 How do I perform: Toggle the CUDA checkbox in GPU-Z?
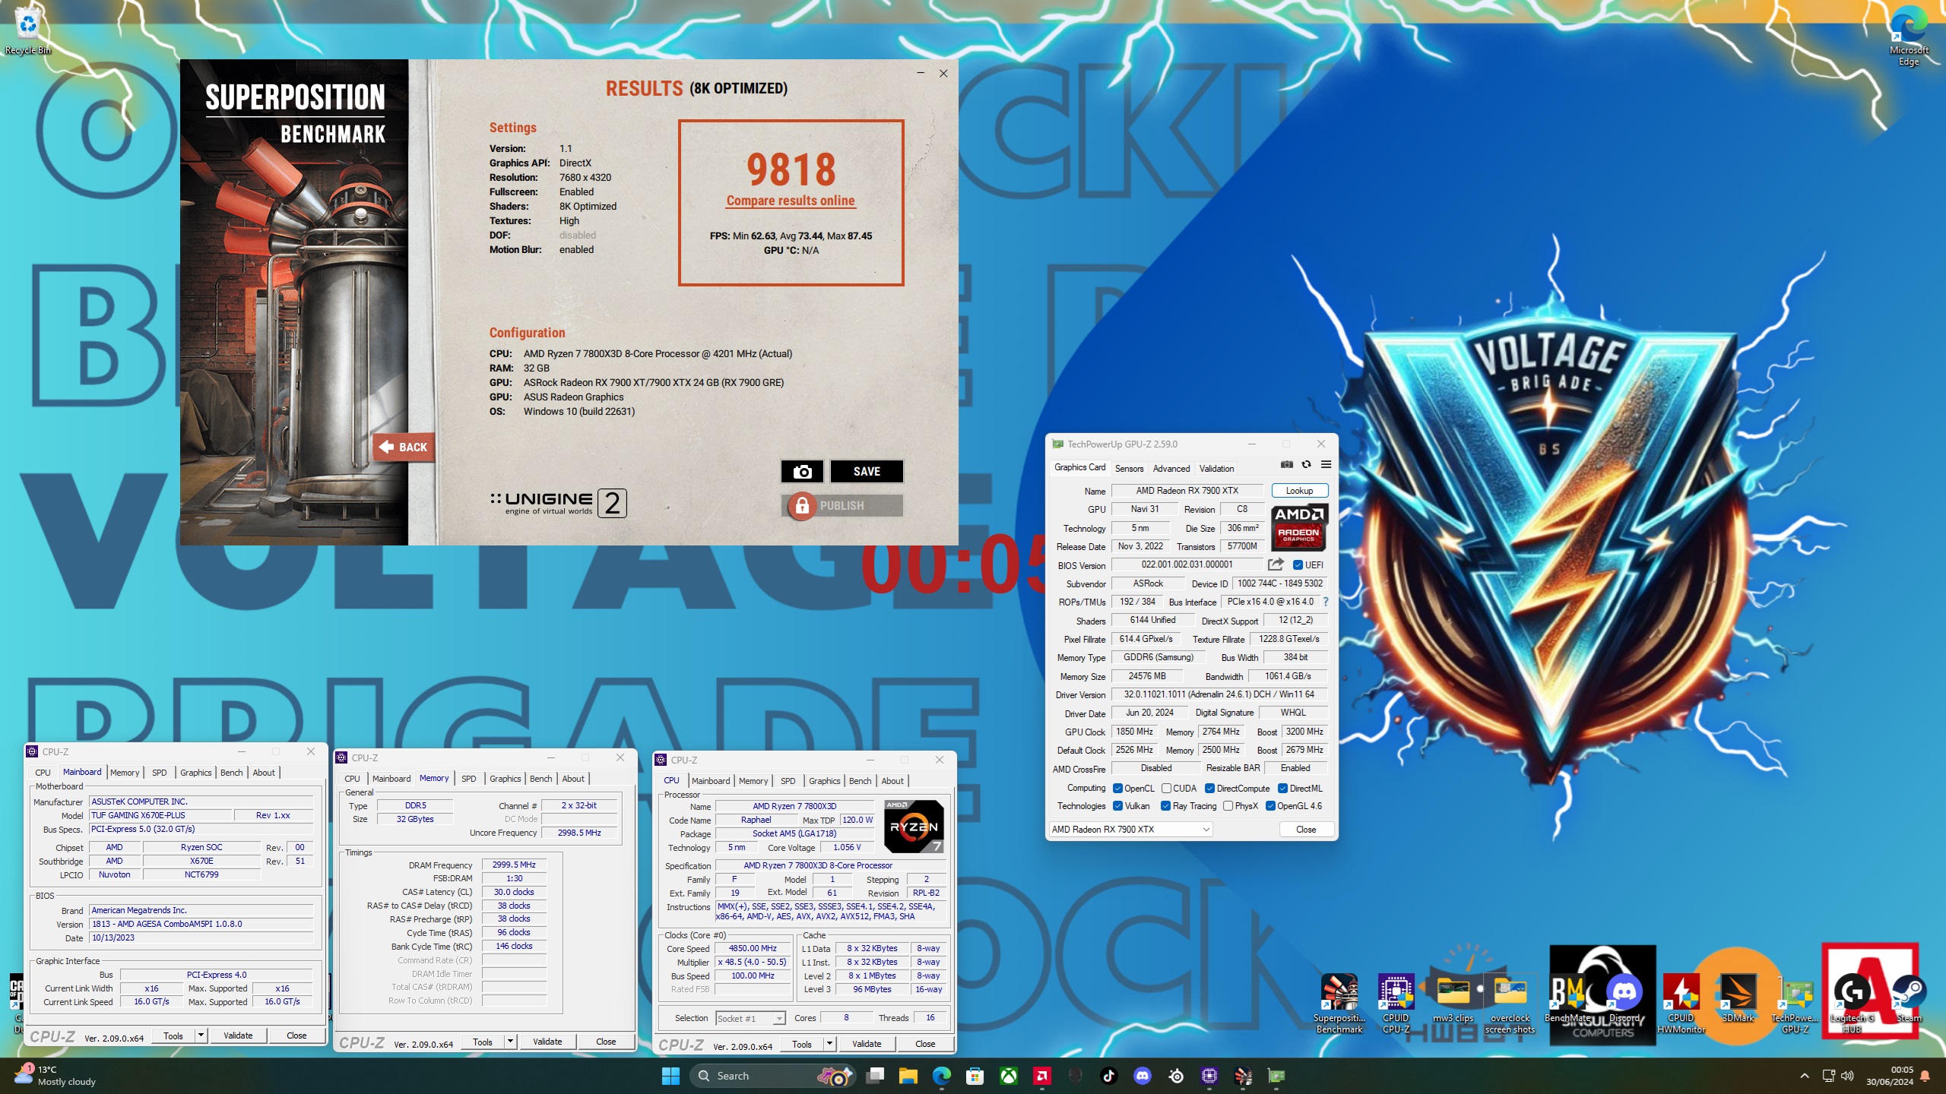[1166, 788]
